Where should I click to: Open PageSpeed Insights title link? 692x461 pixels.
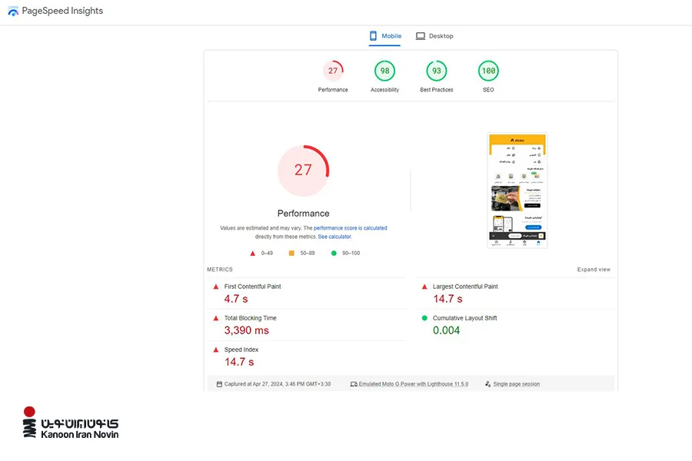(62, 11)
